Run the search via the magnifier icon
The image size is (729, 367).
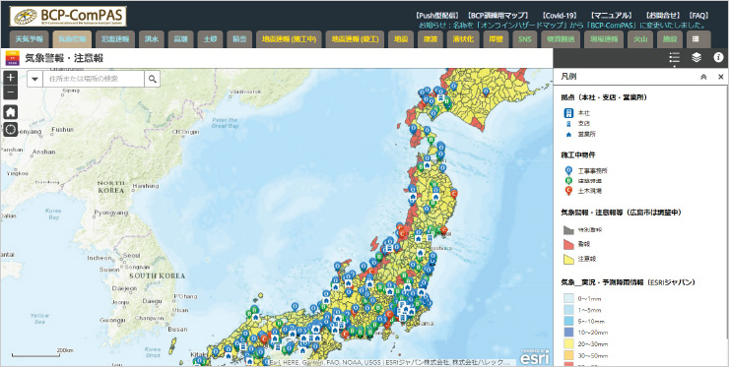point(153,79)
